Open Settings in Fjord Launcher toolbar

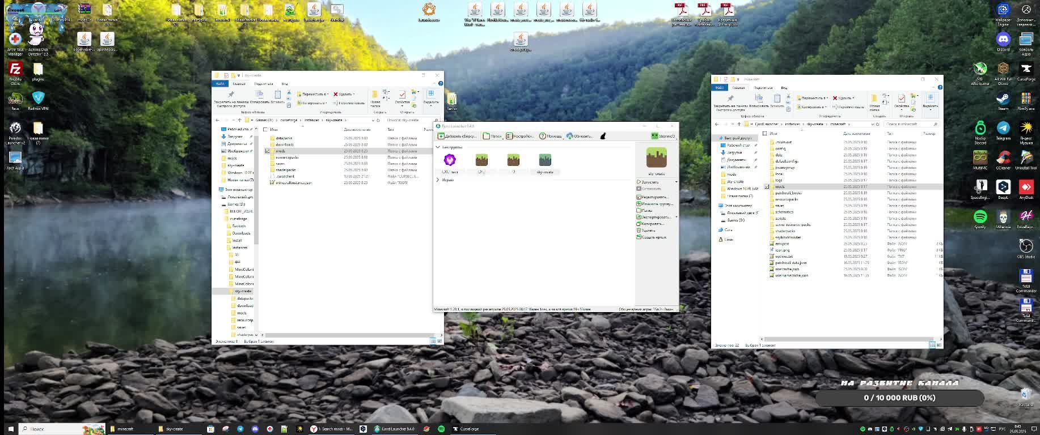pyautogui.click(x=519, y=136)
